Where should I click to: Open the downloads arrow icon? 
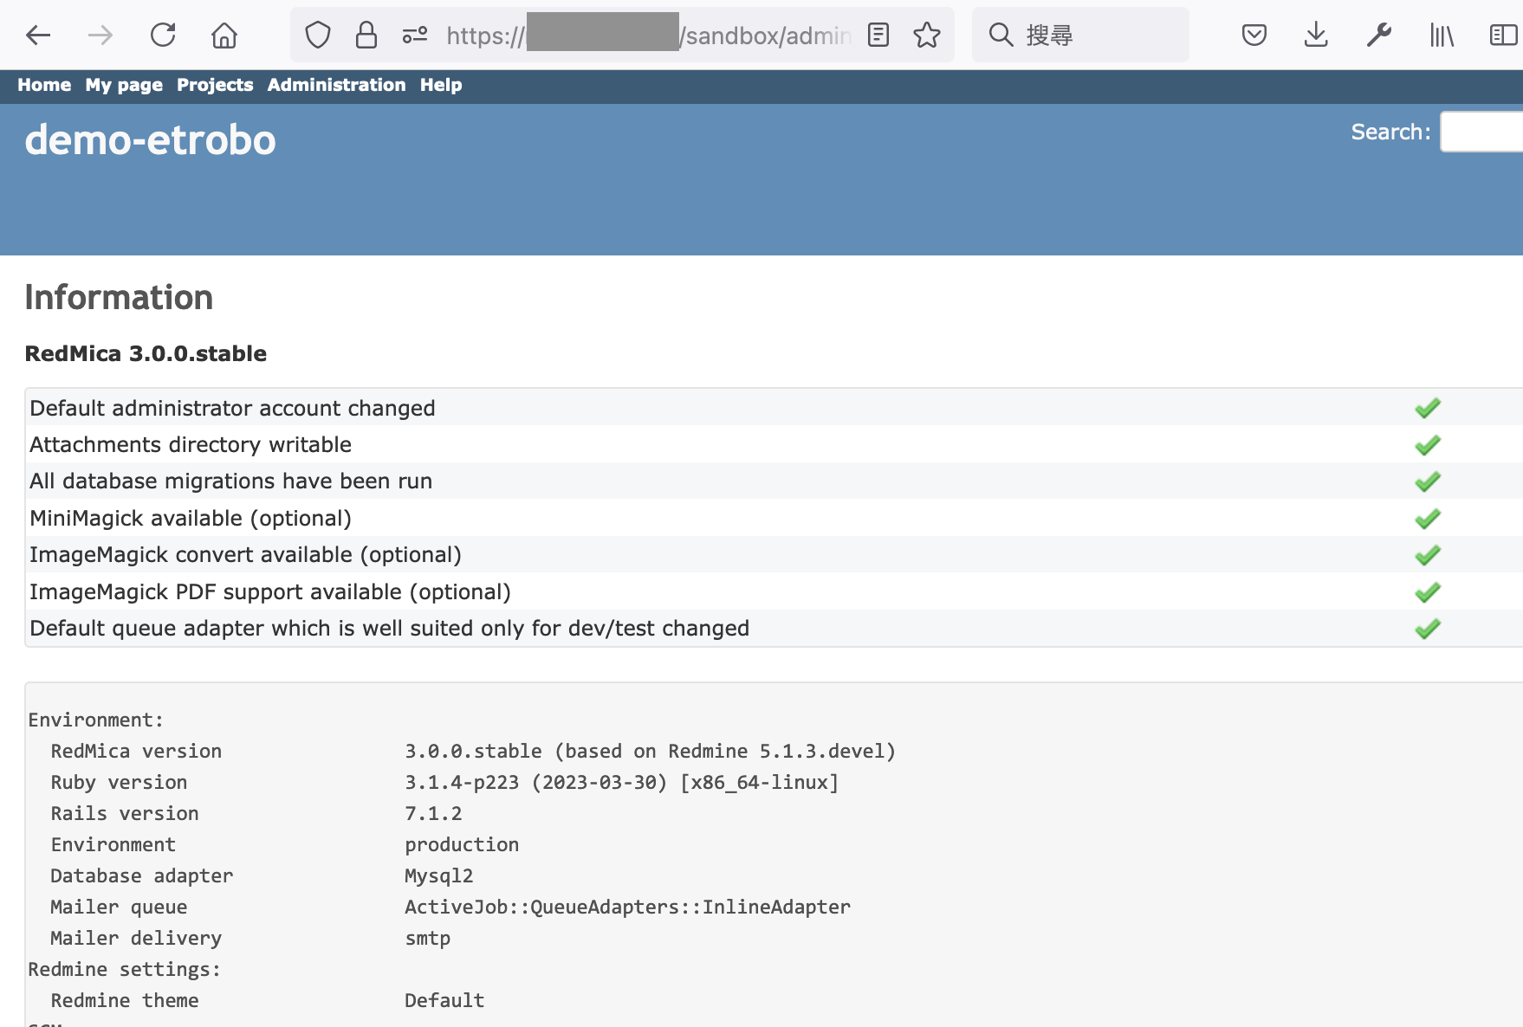1316,35
